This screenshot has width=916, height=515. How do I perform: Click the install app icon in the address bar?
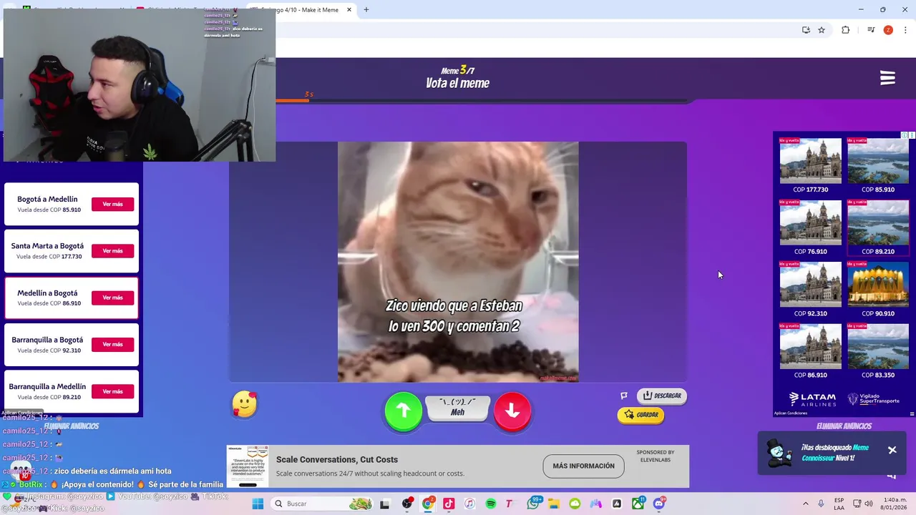click(806, 30)
